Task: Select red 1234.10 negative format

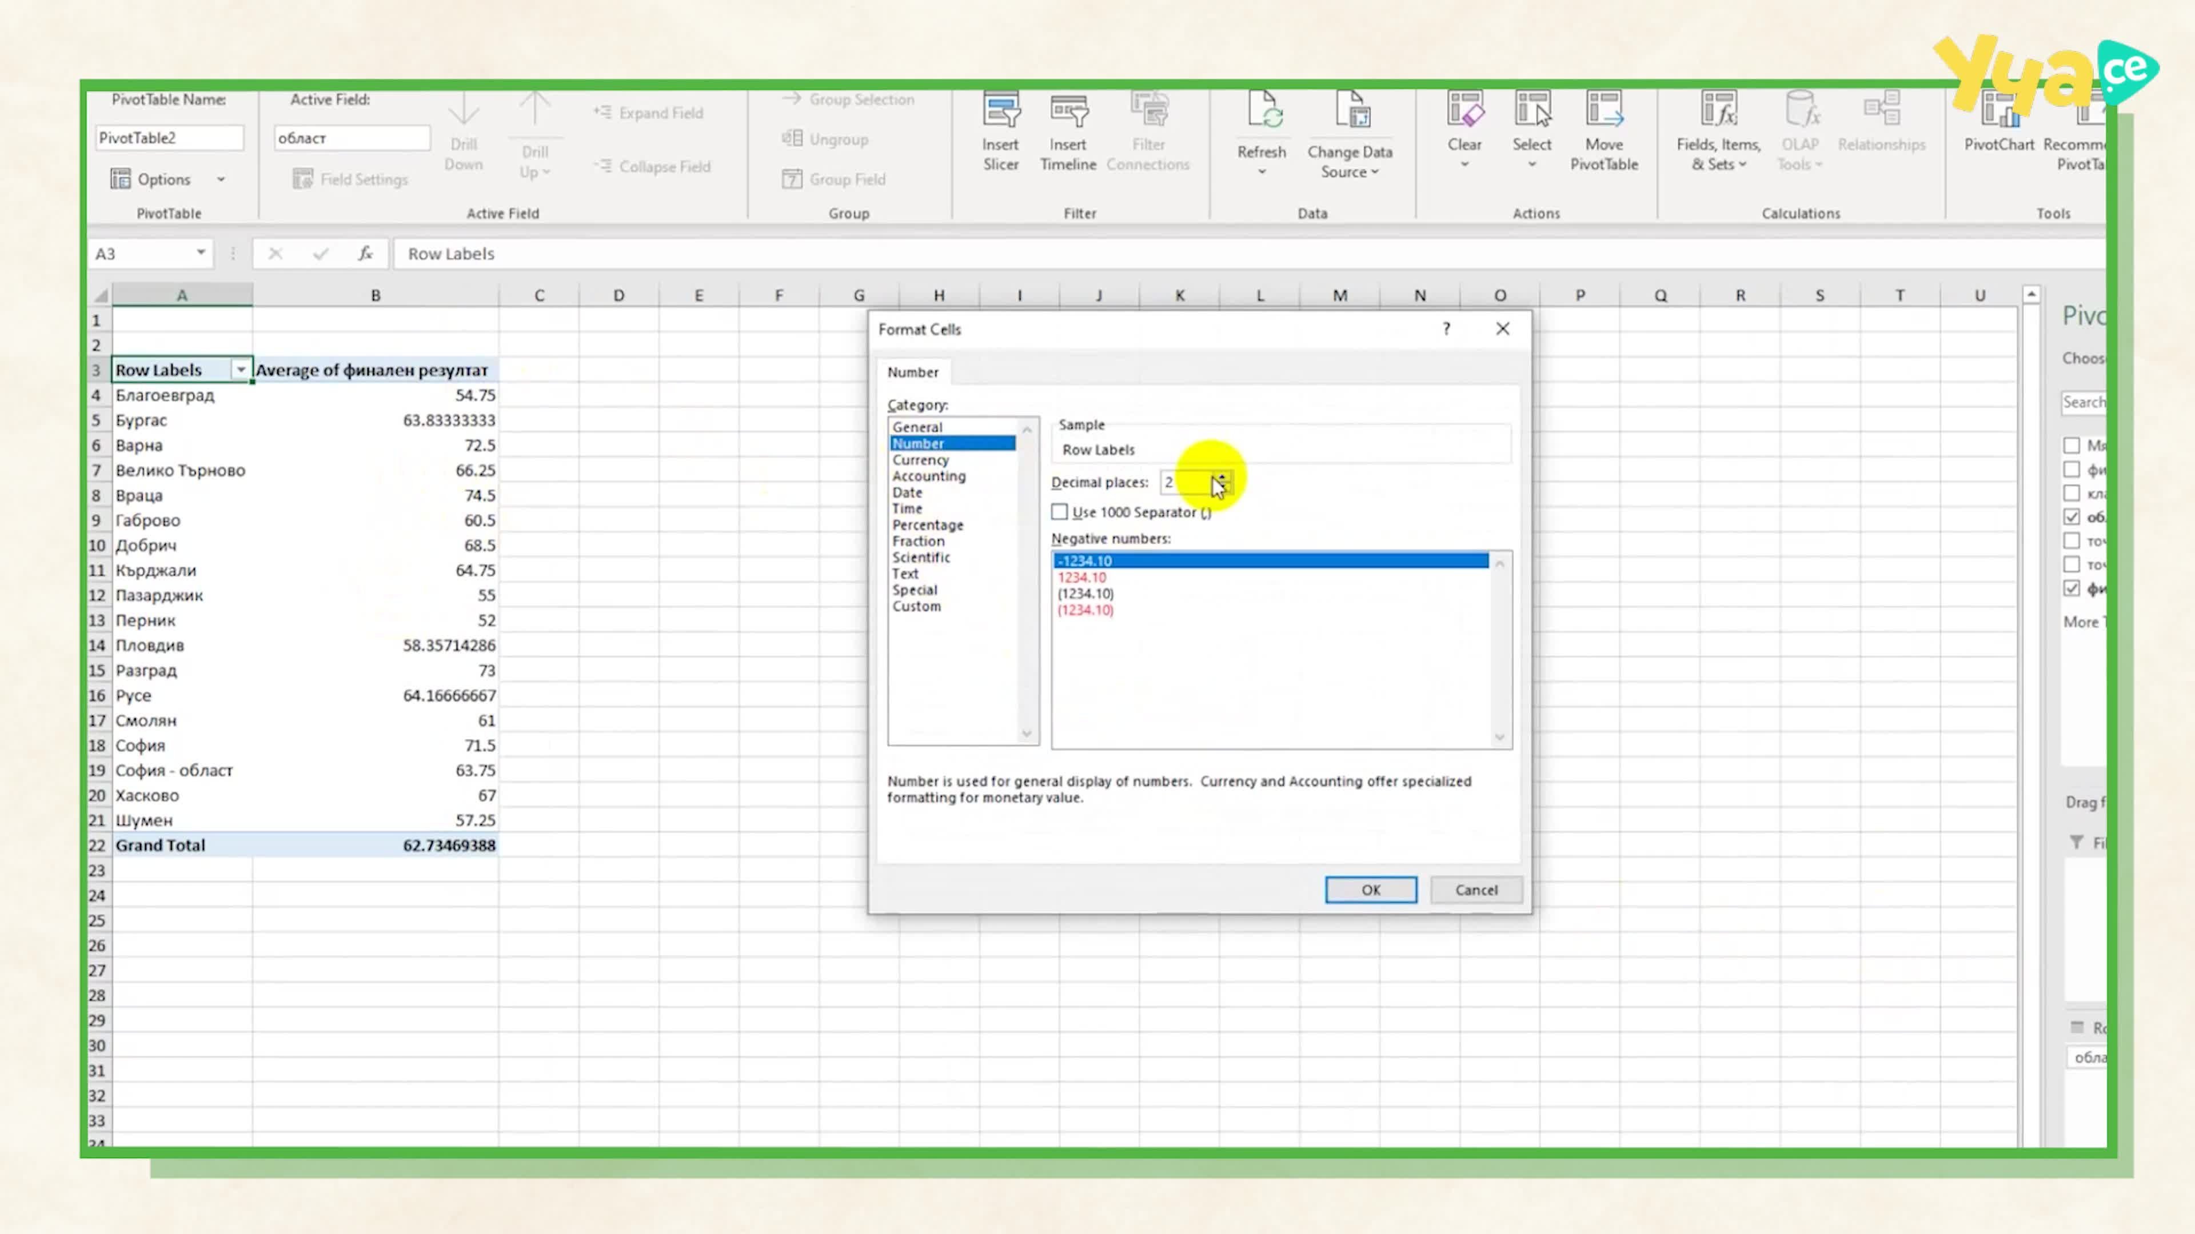Action: (1081, 578)
